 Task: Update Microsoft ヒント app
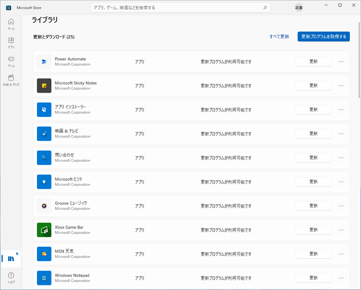pyautogui.click(x=313, y=182)
